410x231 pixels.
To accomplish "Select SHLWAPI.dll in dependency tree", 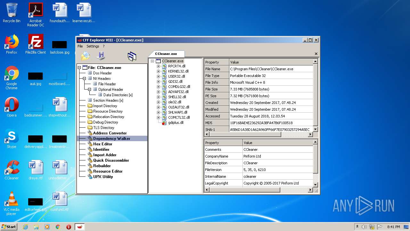I will pyautogui.click(x=177, y=112).
